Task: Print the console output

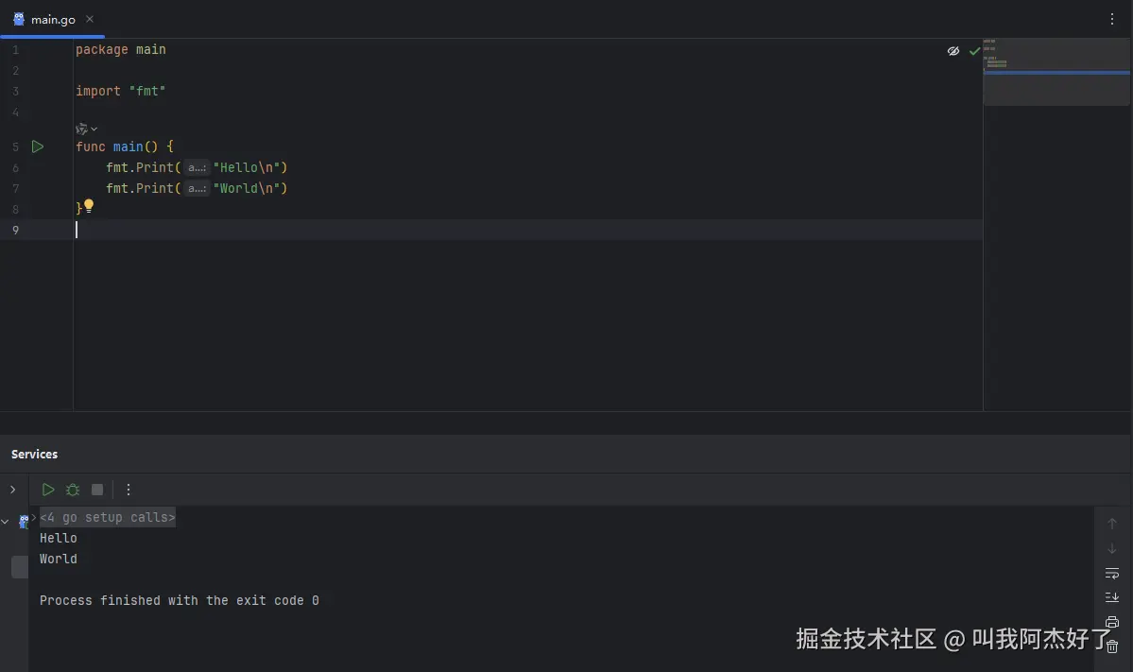Action: click(1112, 622)
